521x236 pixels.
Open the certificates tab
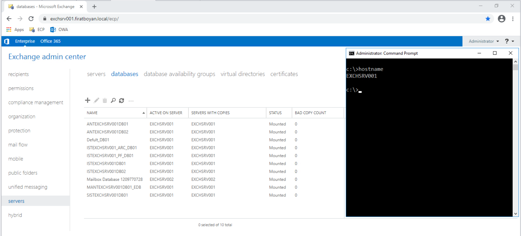(284, 74)
